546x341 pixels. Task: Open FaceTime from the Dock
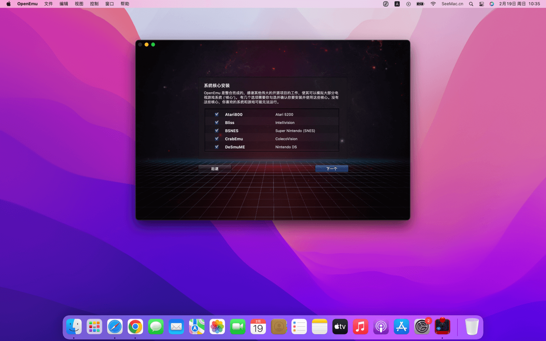[238, 327]
